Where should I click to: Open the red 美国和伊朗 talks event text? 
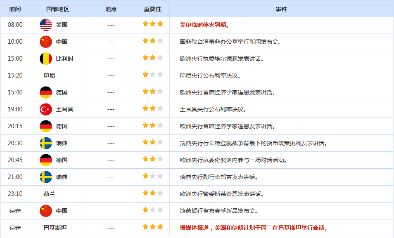coord(254,228)
